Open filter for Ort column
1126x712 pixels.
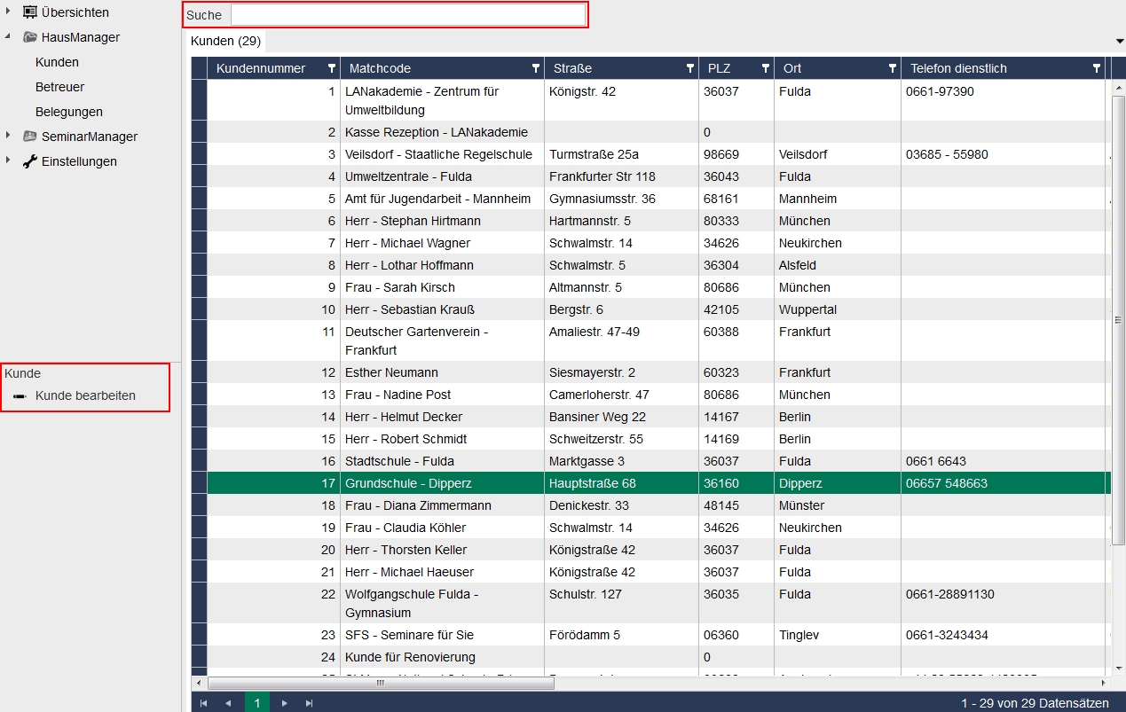[x=892, y=68]
